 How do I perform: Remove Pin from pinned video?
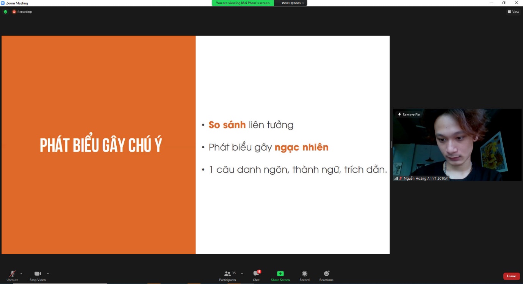409,115
